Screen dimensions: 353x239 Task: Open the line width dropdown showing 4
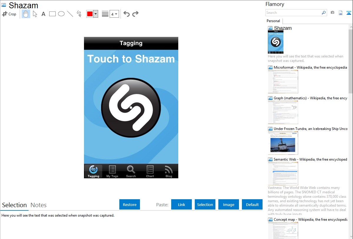point(114,14)
